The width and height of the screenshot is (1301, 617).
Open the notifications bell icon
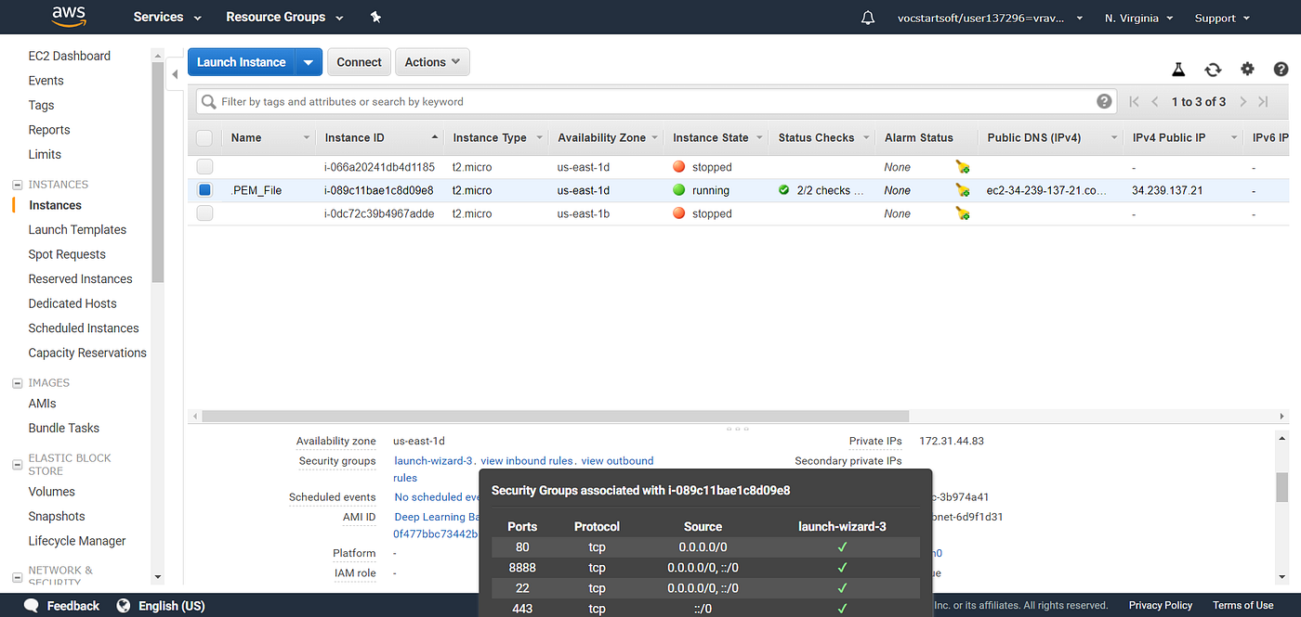(867, 17)
